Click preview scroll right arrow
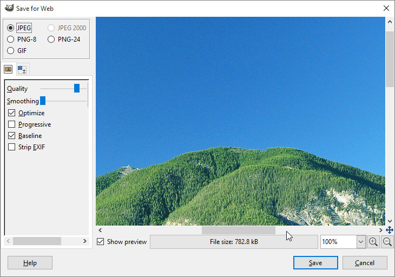 coord(381,230)
